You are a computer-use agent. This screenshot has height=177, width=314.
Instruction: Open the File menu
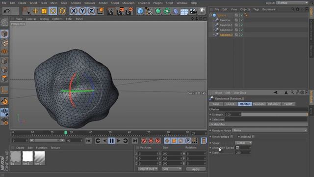(4, 3)
